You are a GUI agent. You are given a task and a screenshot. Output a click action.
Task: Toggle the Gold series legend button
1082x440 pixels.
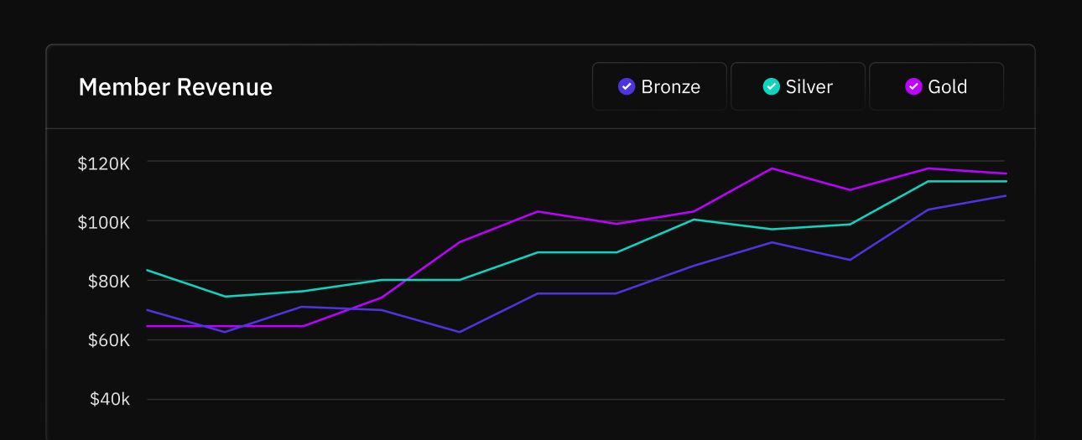[x=936, y=86]
